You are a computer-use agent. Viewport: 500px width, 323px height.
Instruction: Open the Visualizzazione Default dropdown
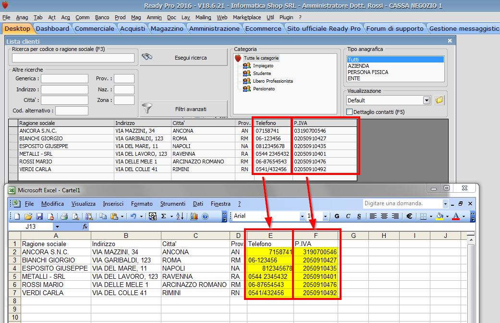(x=427, y=100)
